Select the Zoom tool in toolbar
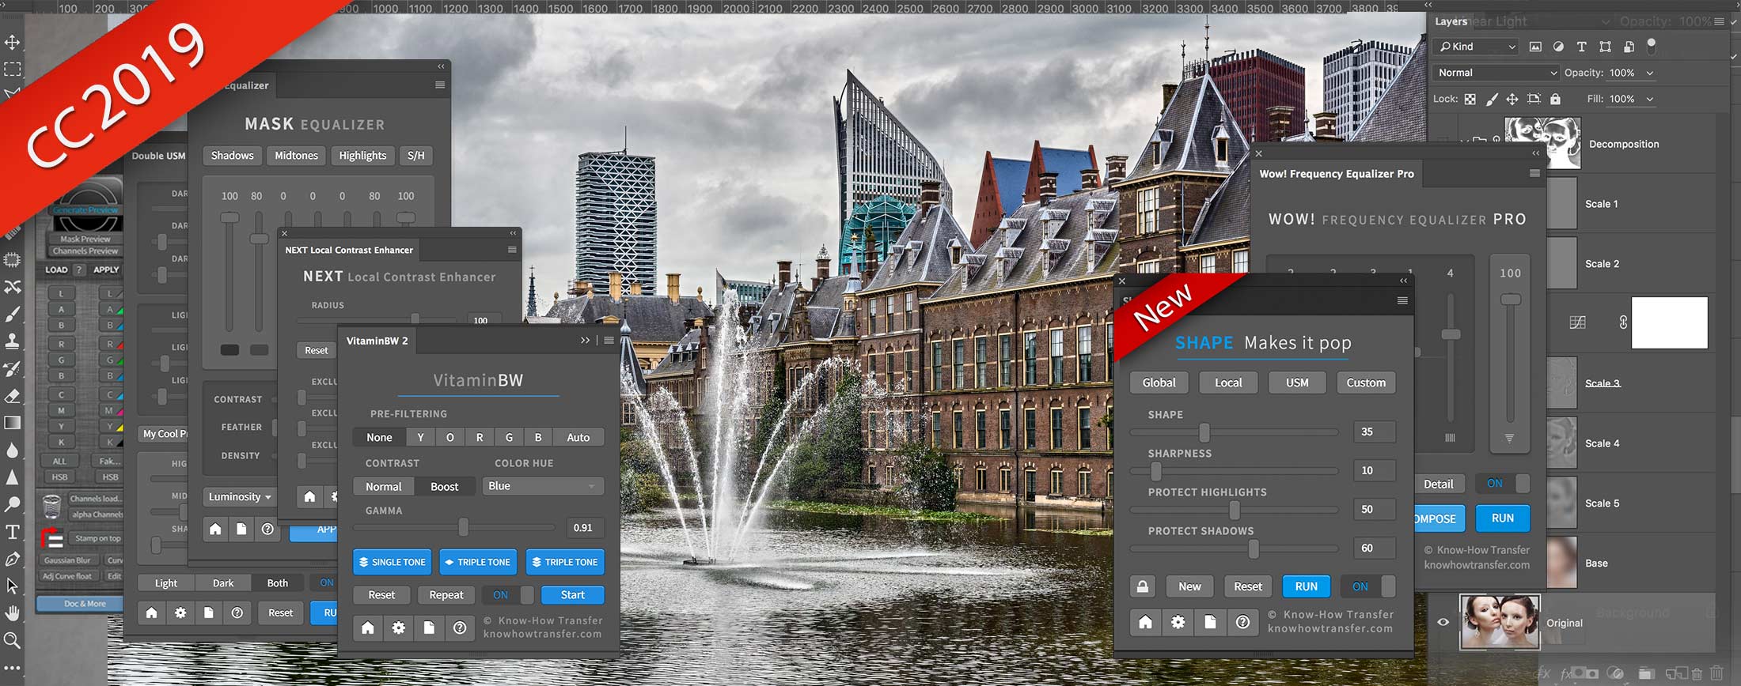 (12, 640)
